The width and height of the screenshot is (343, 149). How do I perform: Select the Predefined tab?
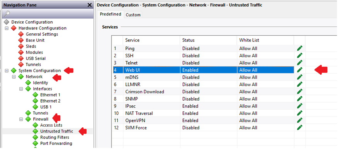point(110,14)
